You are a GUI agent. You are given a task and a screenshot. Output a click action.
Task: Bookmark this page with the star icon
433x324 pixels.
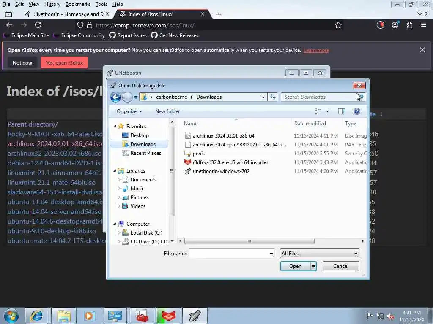coord(338,25)
